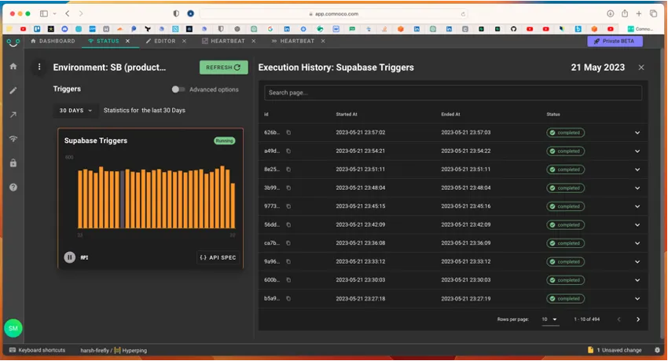The image size is (668, 361).
Task: Open the API SPEC button
Action: [218, 257]
